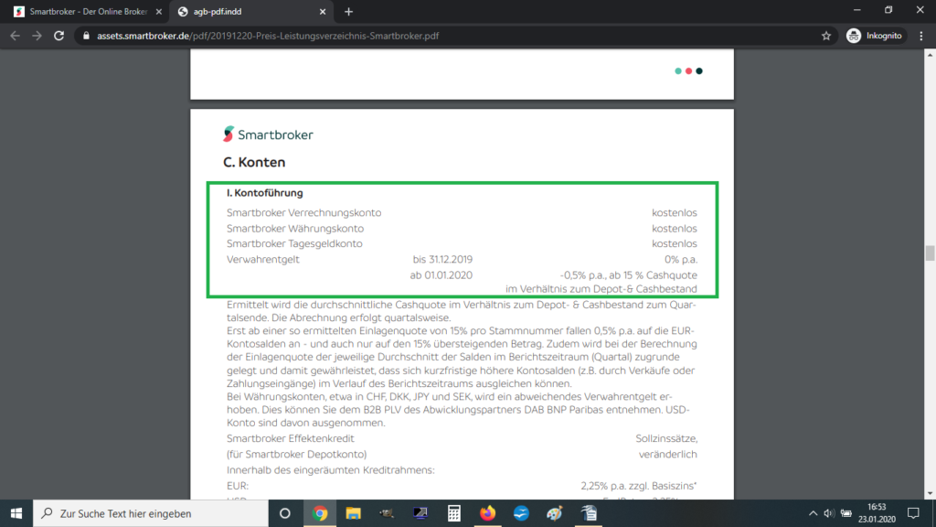Select 'Smartbroker Tagesgeldkonto' text
This screenshot has height=527, width=936.
coord(294,243)
